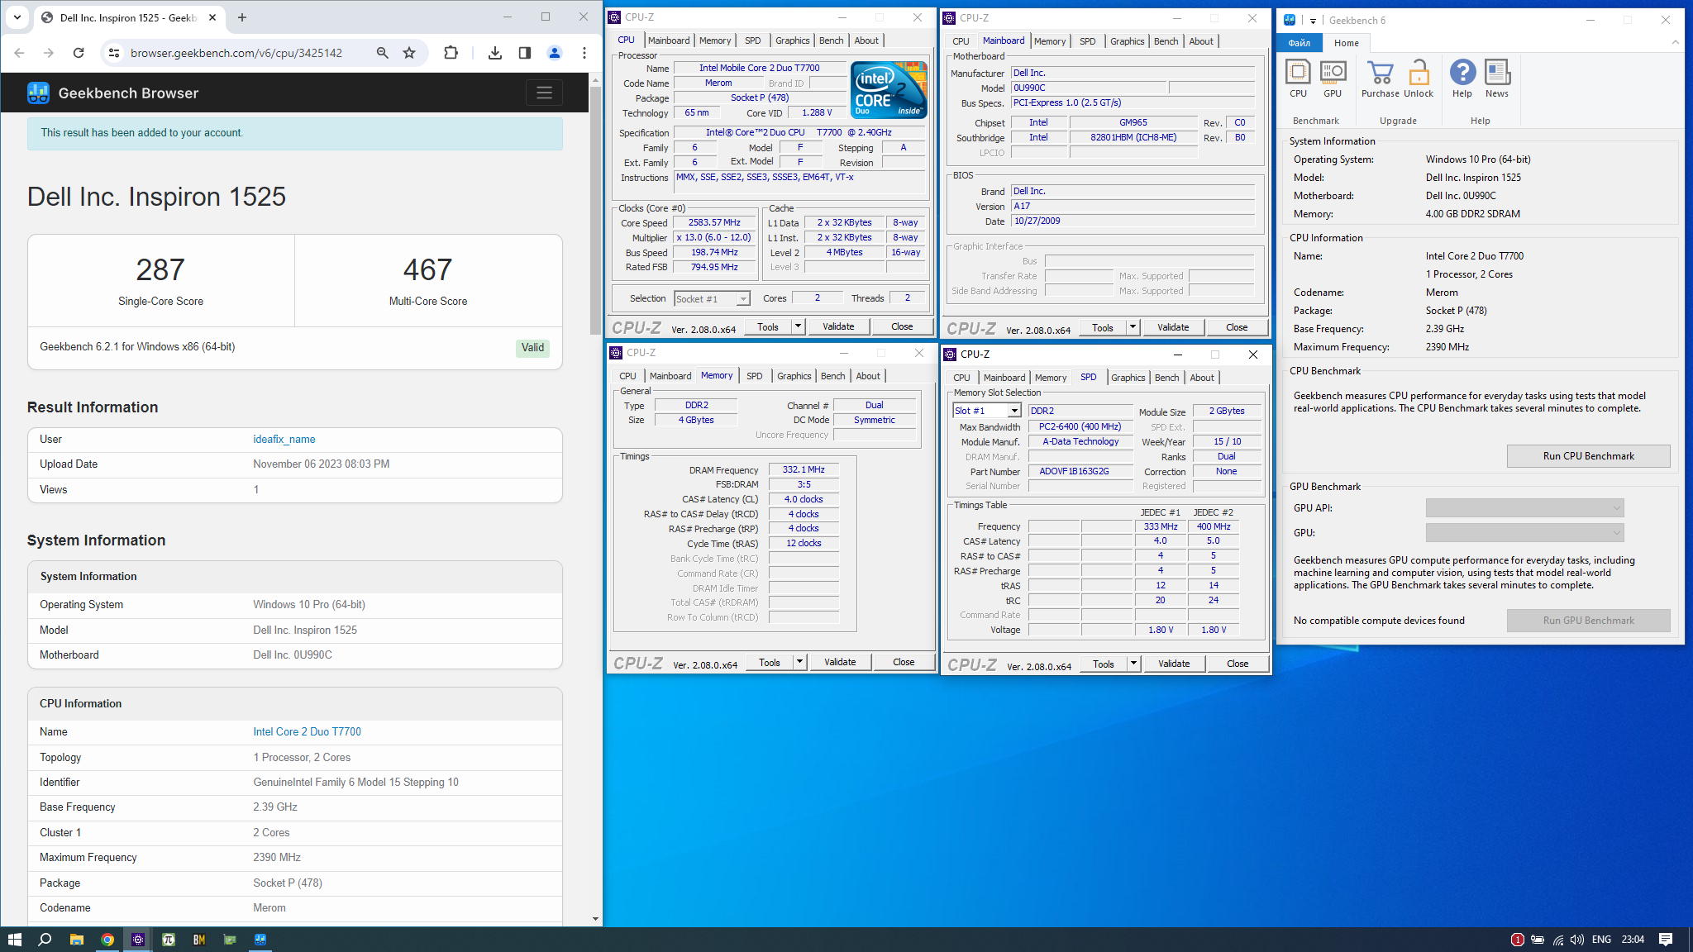The width and height of the screenshot is (1693, 952).
Task: Click the GPU benchmark icon in Geekbench 6
Action: pos(1333,79)
